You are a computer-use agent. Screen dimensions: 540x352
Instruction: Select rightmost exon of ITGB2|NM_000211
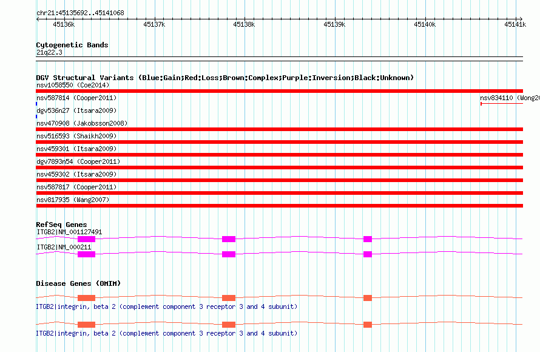click(368, 254)
